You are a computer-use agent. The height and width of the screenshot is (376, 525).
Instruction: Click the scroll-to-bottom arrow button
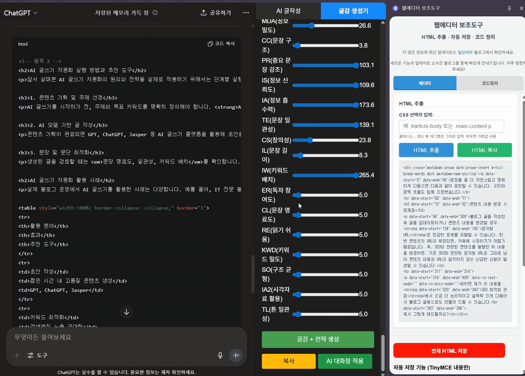tap(127, 312)
